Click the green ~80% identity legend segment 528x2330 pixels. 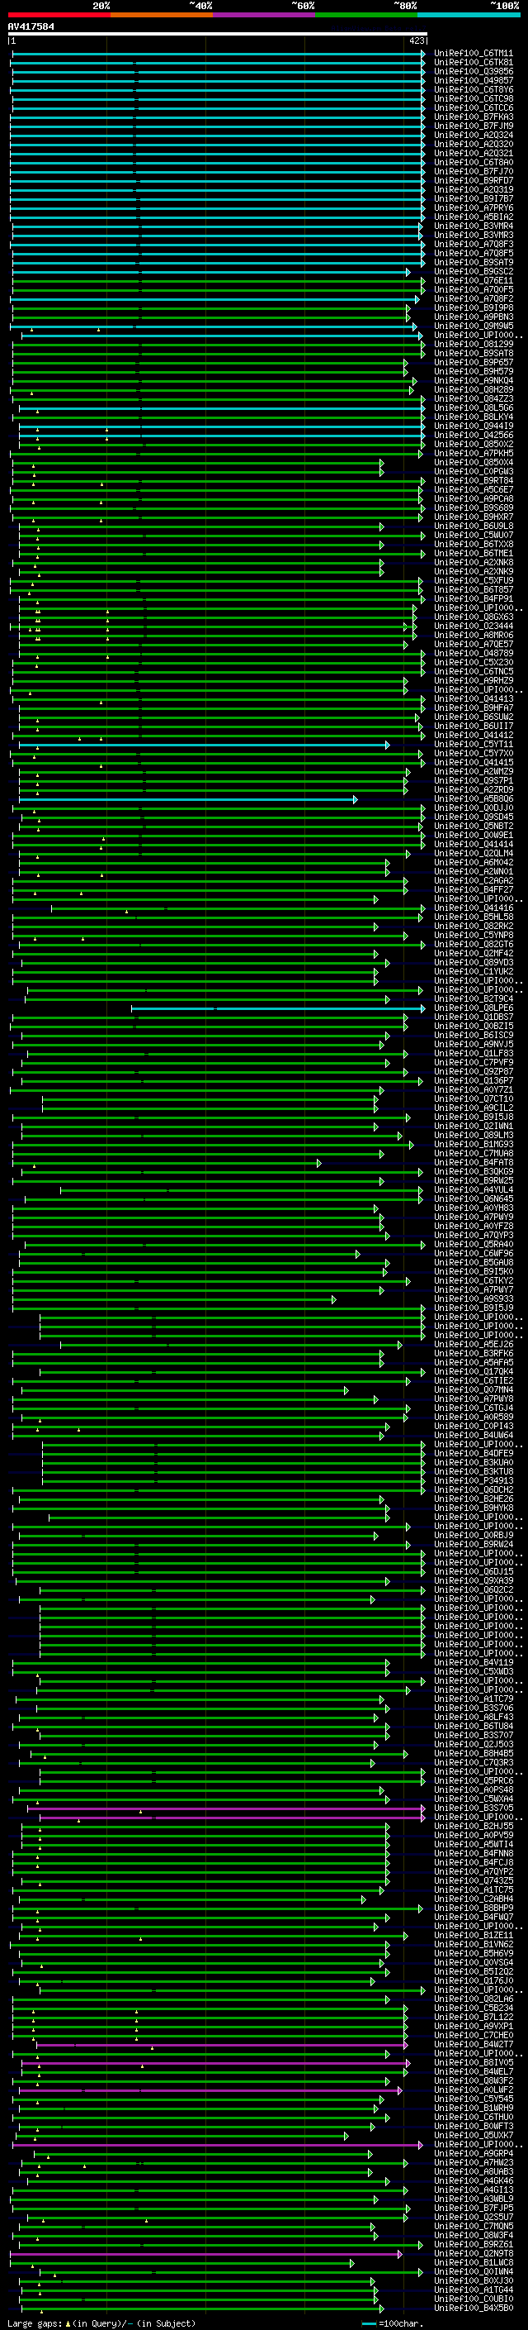coord(366,15)
